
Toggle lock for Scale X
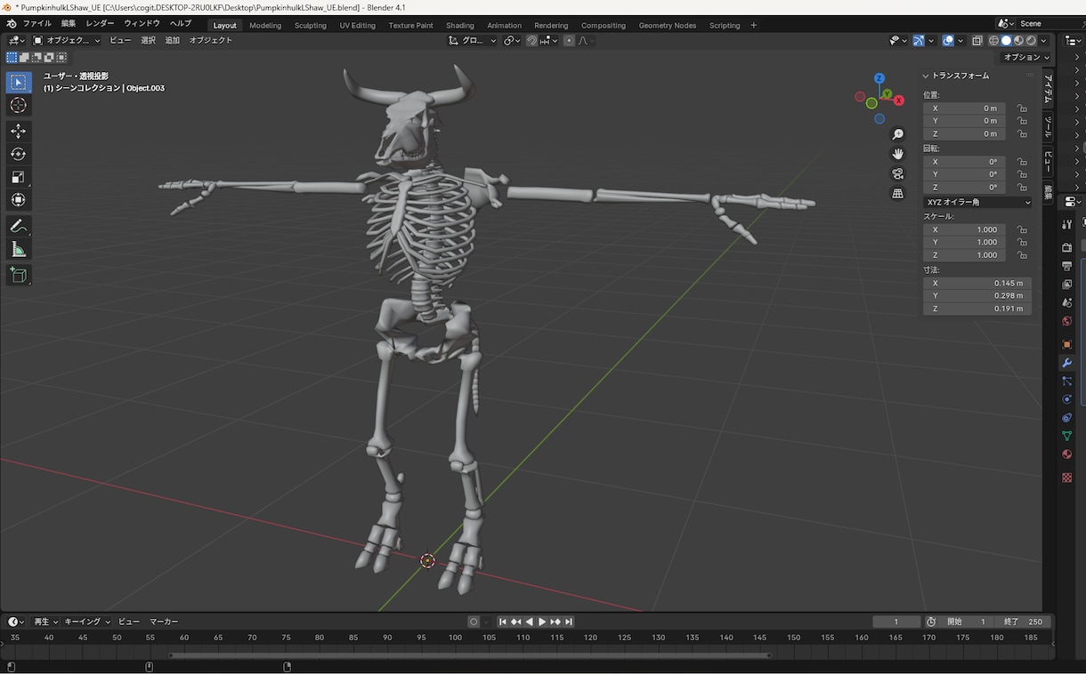(1022, 230)
